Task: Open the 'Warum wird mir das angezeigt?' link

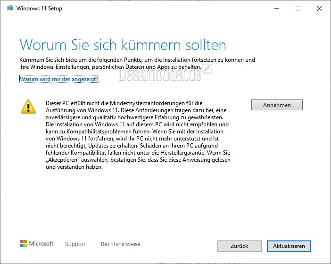Action: pyautogui.click(x=59, y=79)
